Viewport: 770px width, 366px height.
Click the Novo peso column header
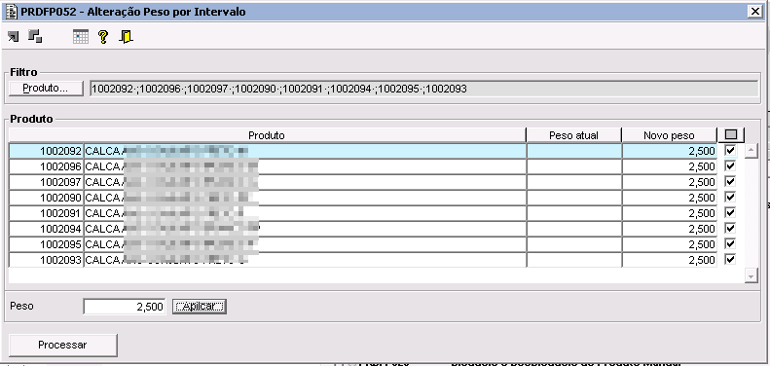click(x=669, y=135)
